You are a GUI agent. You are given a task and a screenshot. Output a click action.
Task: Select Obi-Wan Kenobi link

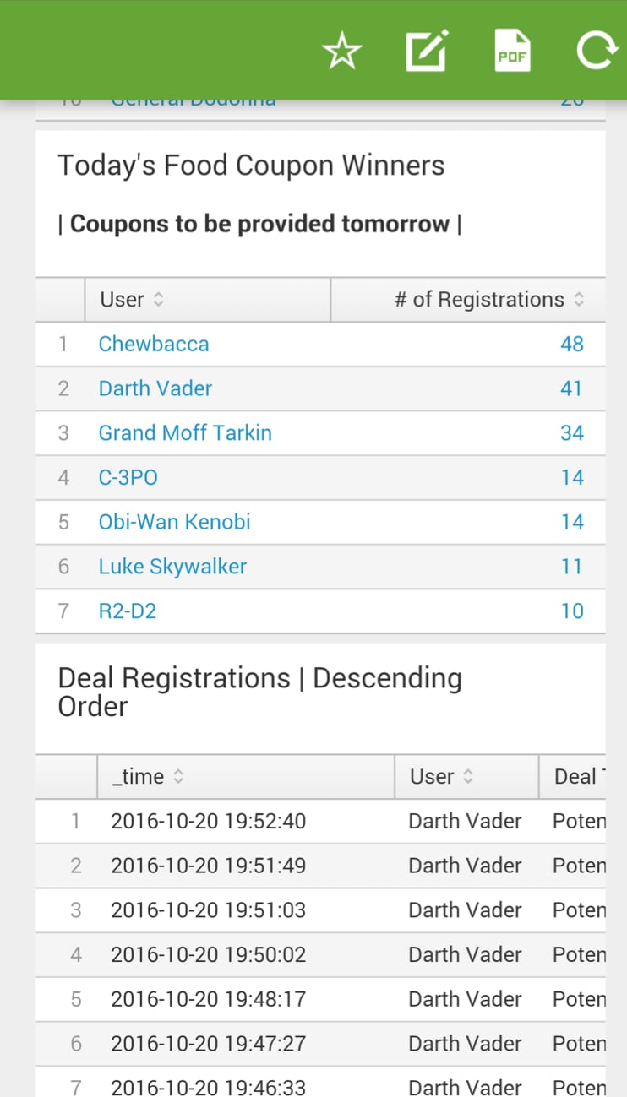pos(175,522)
